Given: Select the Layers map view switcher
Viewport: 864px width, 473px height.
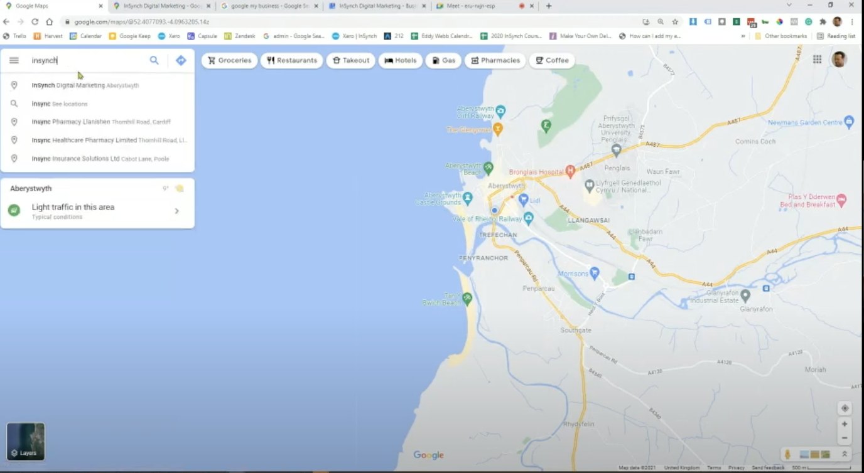Looking at the screenshot, I should pyautogui.click(x=25, y=441).
